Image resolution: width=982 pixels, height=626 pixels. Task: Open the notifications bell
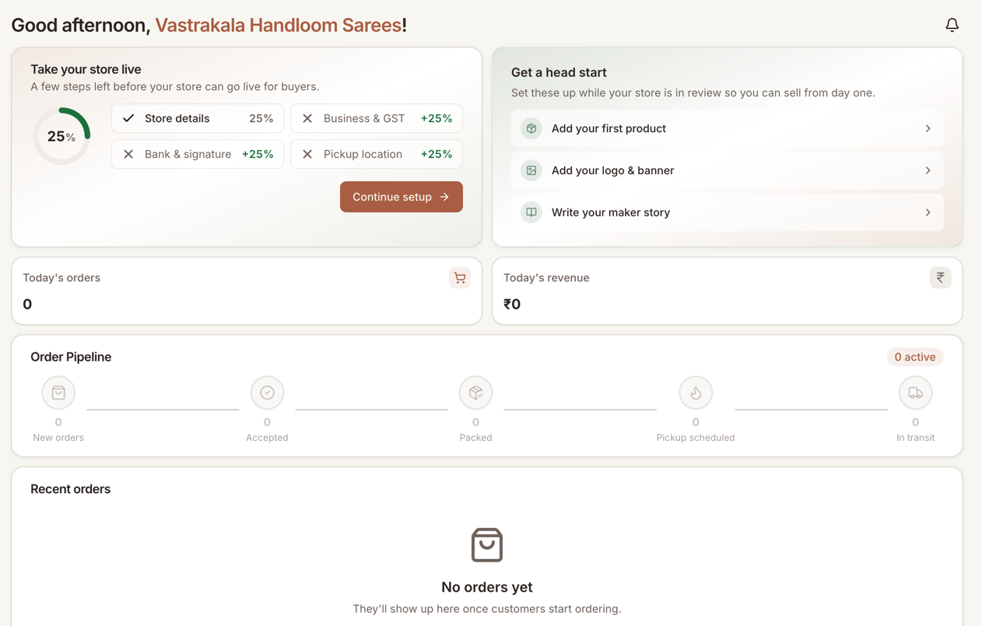pos(952,25)
